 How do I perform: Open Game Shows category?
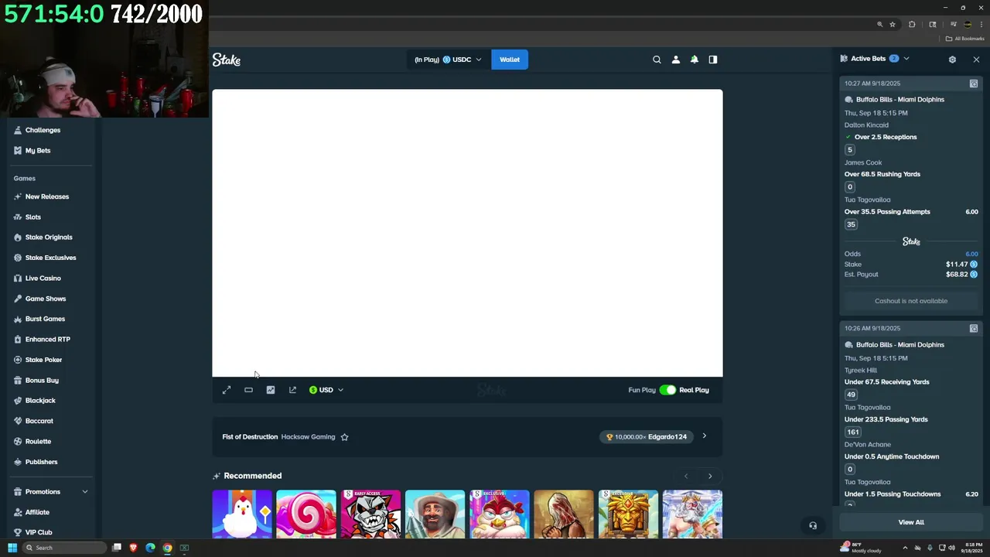46,299
